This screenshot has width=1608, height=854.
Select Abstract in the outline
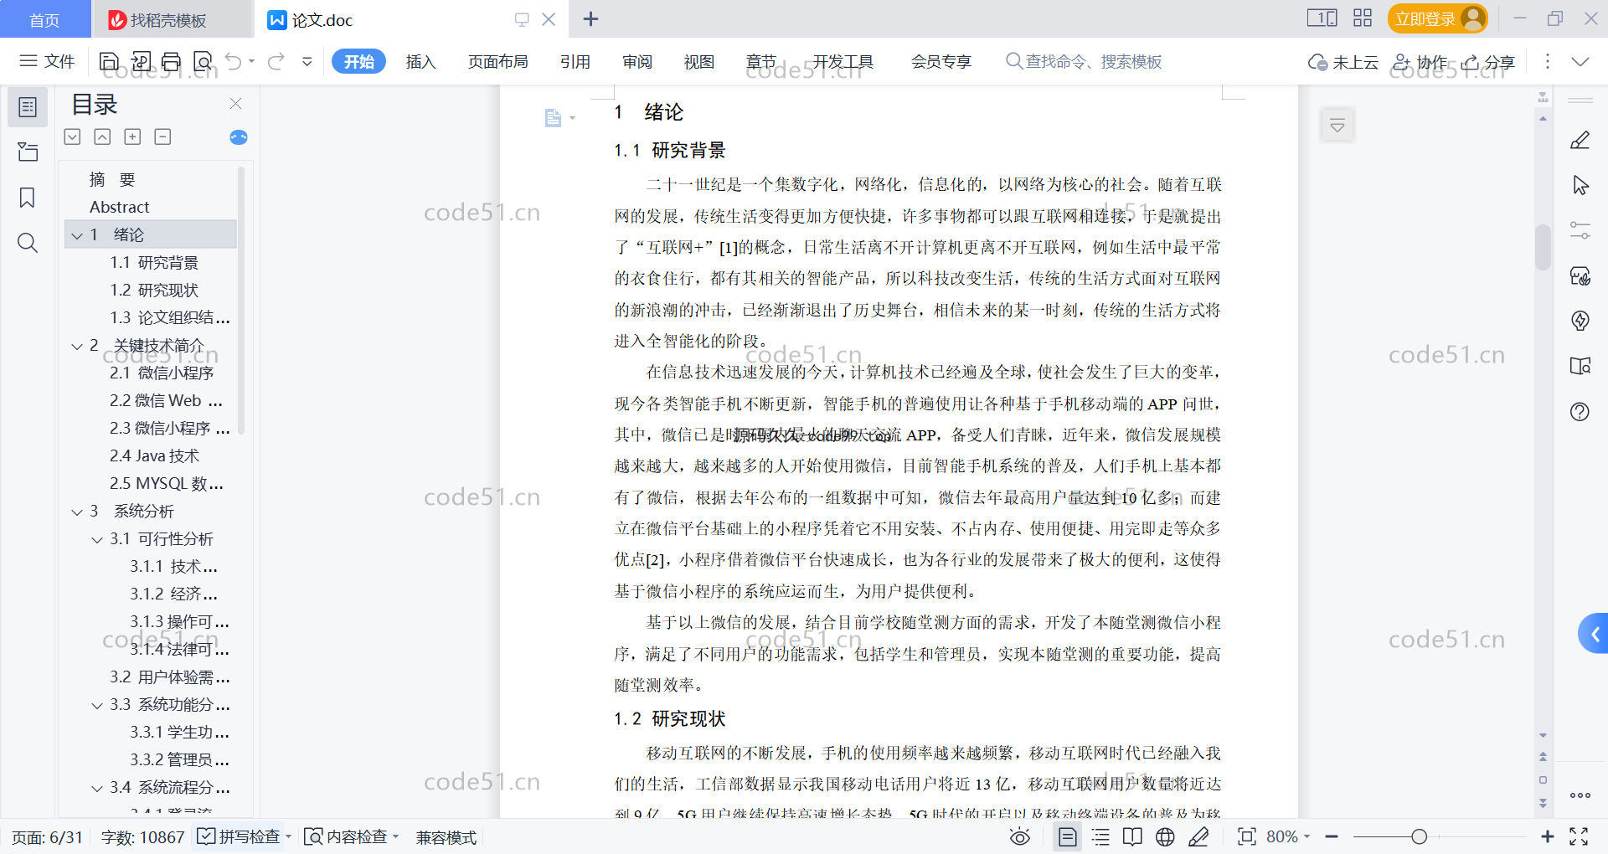coord(119,207)
